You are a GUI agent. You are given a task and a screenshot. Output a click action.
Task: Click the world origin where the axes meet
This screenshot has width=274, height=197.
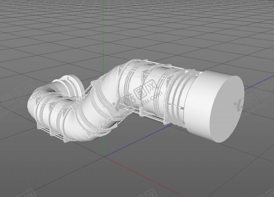(104, 156)
